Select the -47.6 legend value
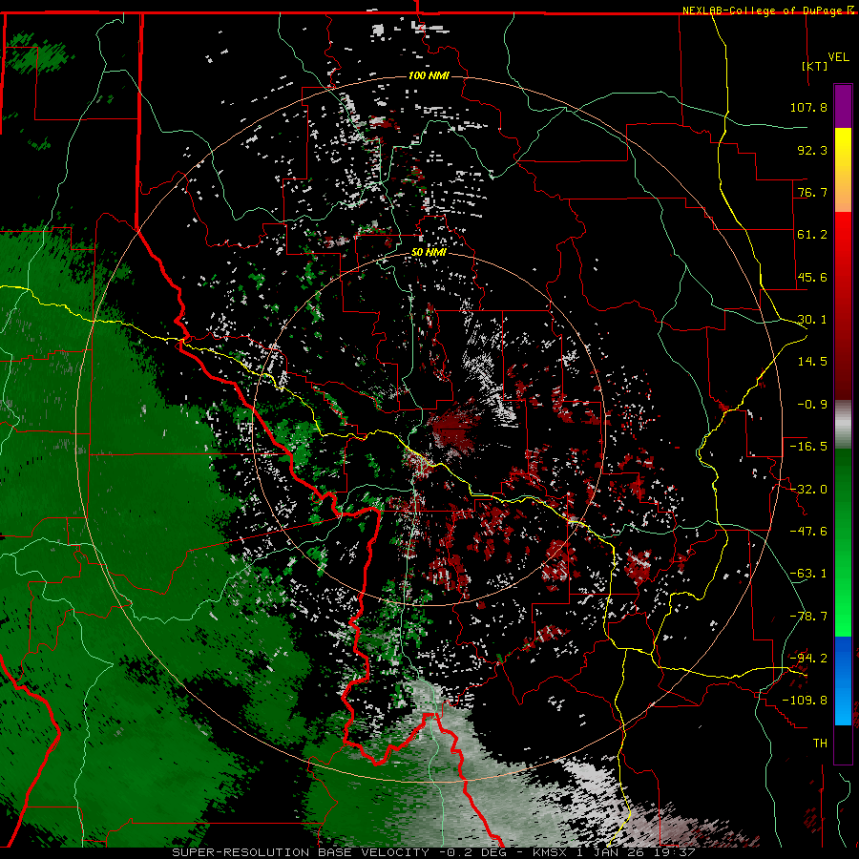This screenshot has height=859, width=859. coord(808,532)
